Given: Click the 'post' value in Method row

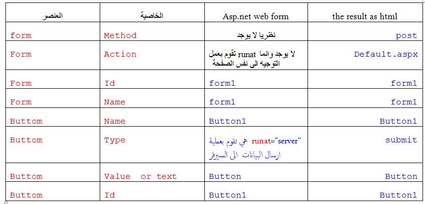Looking at the screenshot, I should pos(406,35).
